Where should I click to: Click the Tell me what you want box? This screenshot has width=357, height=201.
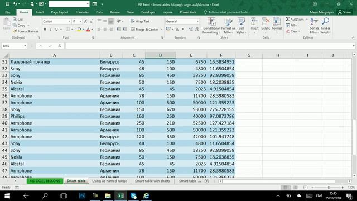point(227,12)
